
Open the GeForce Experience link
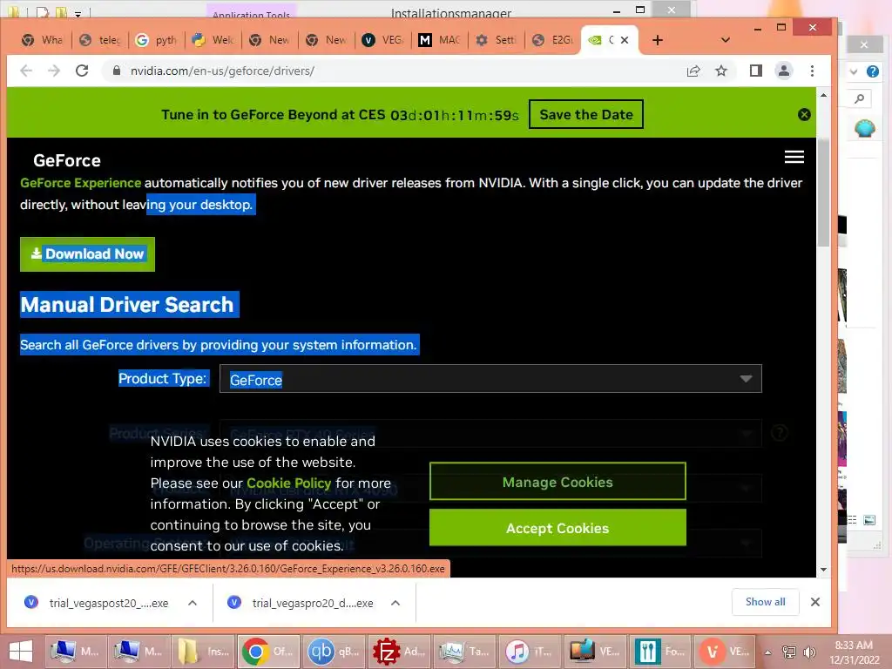(81, 183)
